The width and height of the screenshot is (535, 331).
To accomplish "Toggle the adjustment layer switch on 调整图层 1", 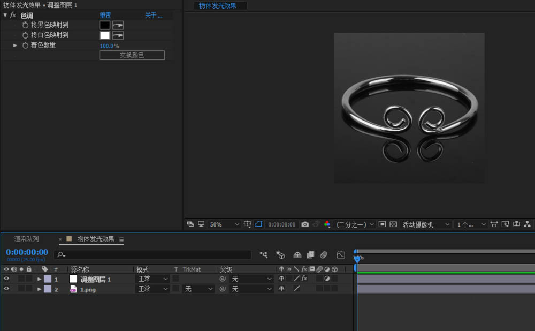I will (327, 279).
